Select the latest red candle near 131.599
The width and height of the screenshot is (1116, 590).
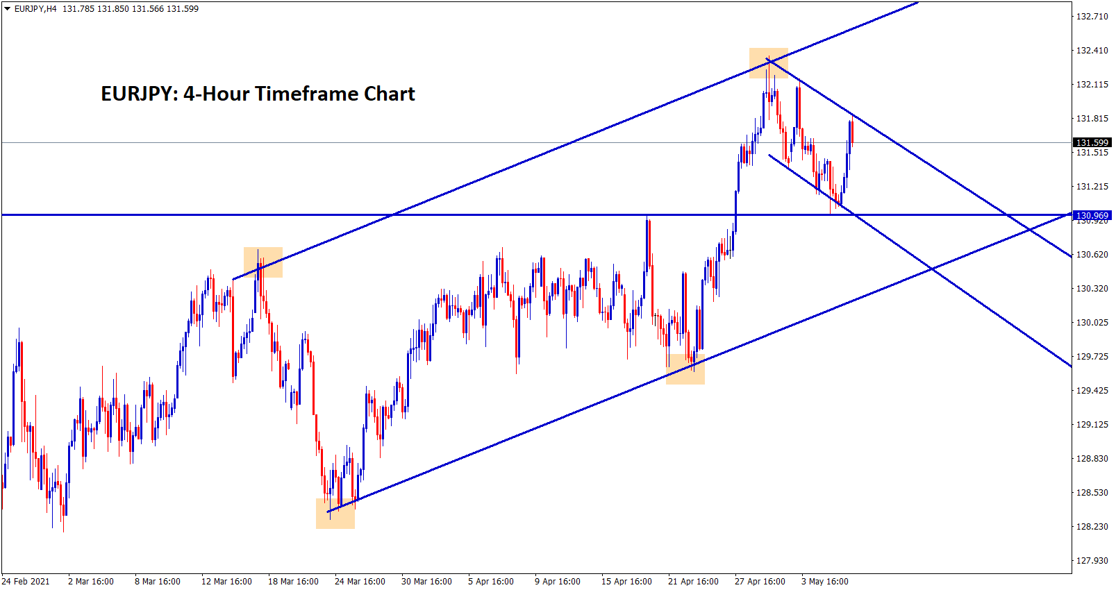click(x=851, y=132)
